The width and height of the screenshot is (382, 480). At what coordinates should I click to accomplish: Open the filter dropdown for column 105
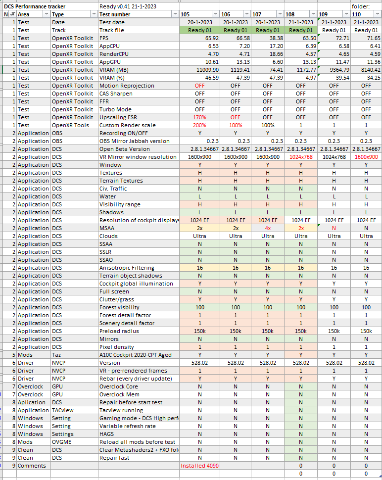pyautogui.click(x=216, y=14)
